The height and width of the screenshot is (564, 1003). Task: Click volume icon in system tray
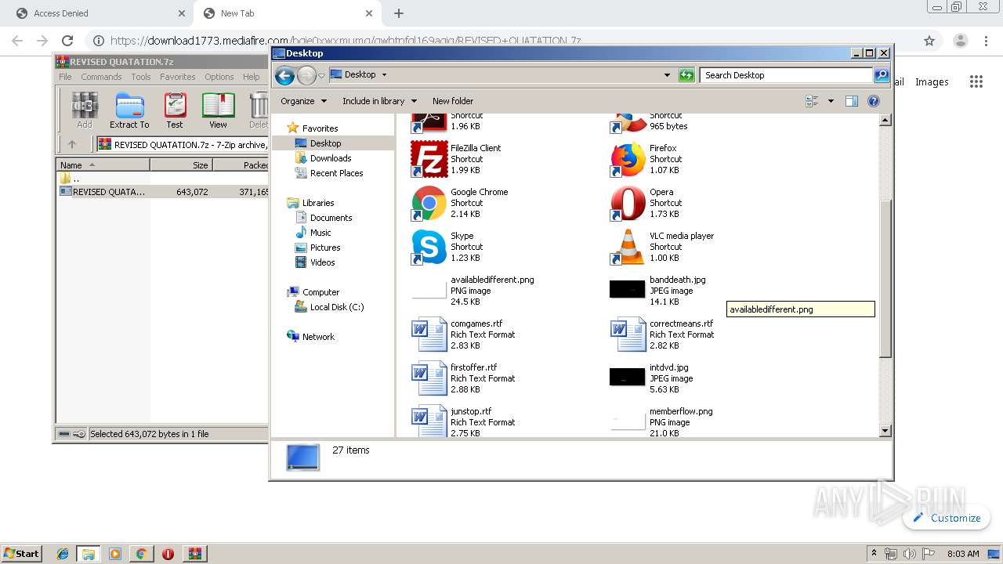coord(909,554)
